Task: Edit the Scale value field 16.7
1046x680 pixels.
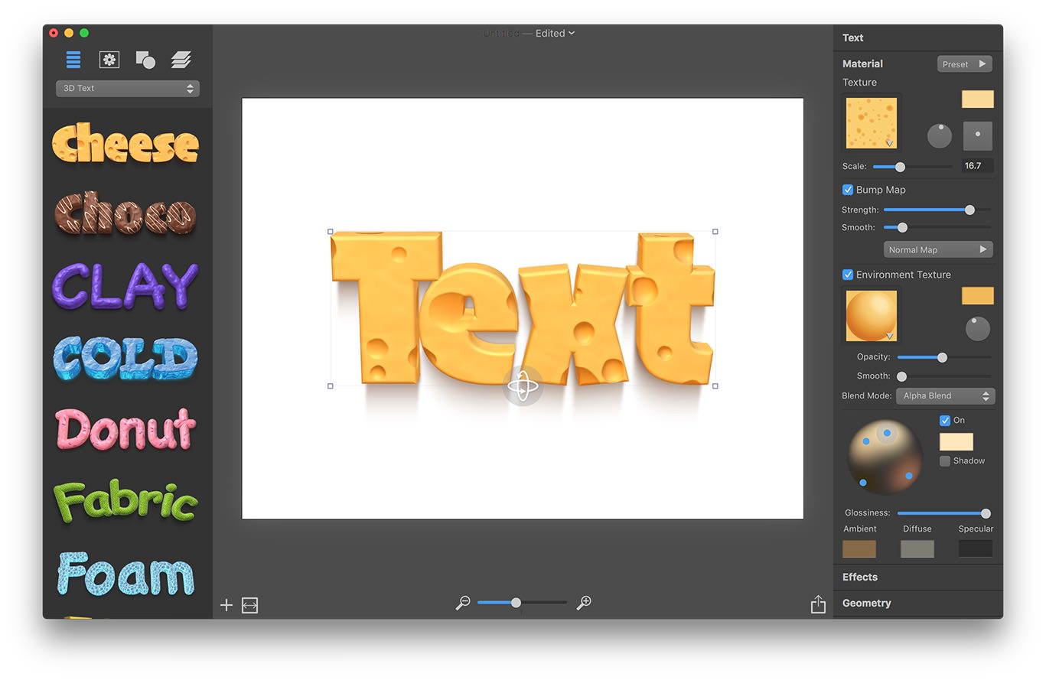Action: coord(977,166)
